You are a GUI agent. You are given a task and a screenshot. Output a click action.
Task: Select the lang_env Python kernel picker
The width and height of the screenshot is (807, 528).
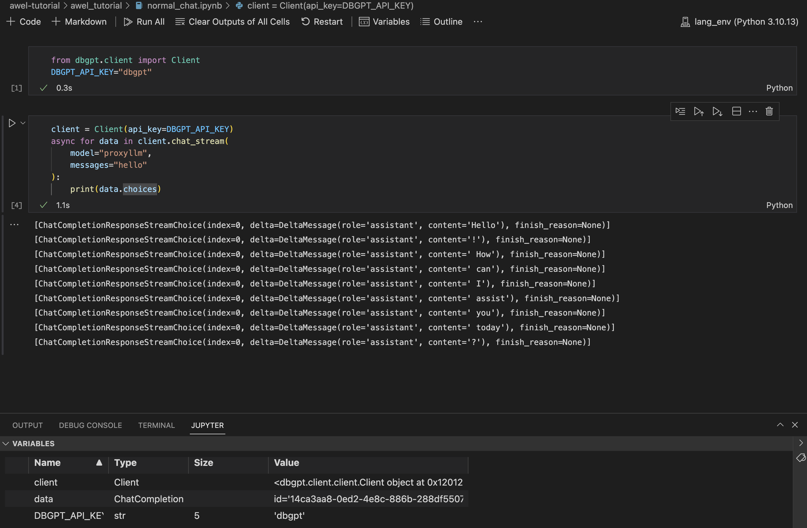tap(739, 22)
